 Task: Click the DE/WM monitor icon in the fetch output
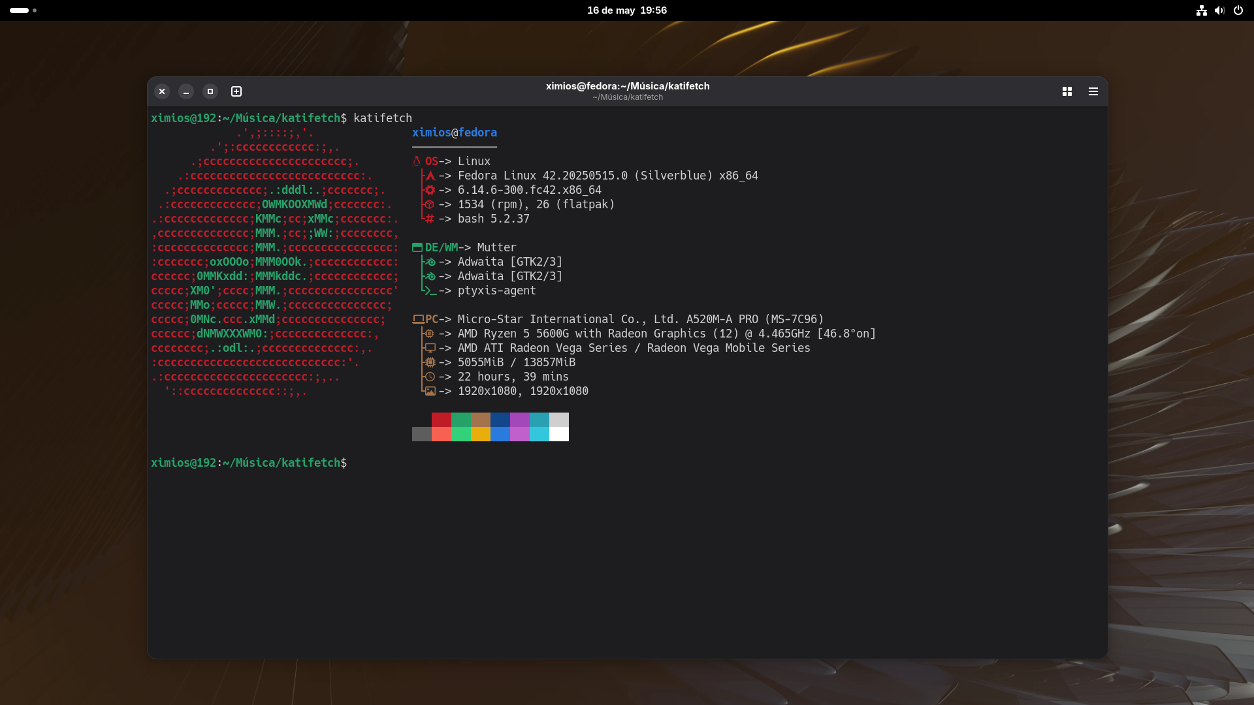click(x=418, y=247)
